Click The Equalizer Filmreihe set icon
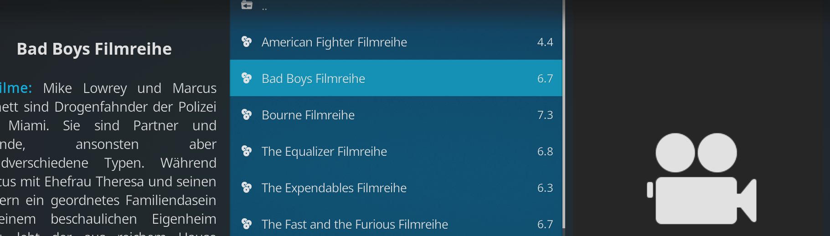Screen dimensions: 830x236 (247, 151)
